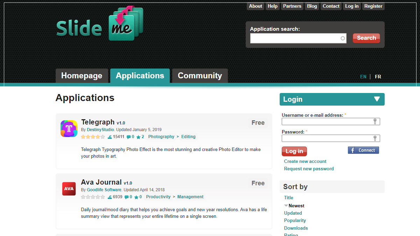Sort applications by Downloads
The width and height of the screenshot is (420, 236).
point(296,228)
